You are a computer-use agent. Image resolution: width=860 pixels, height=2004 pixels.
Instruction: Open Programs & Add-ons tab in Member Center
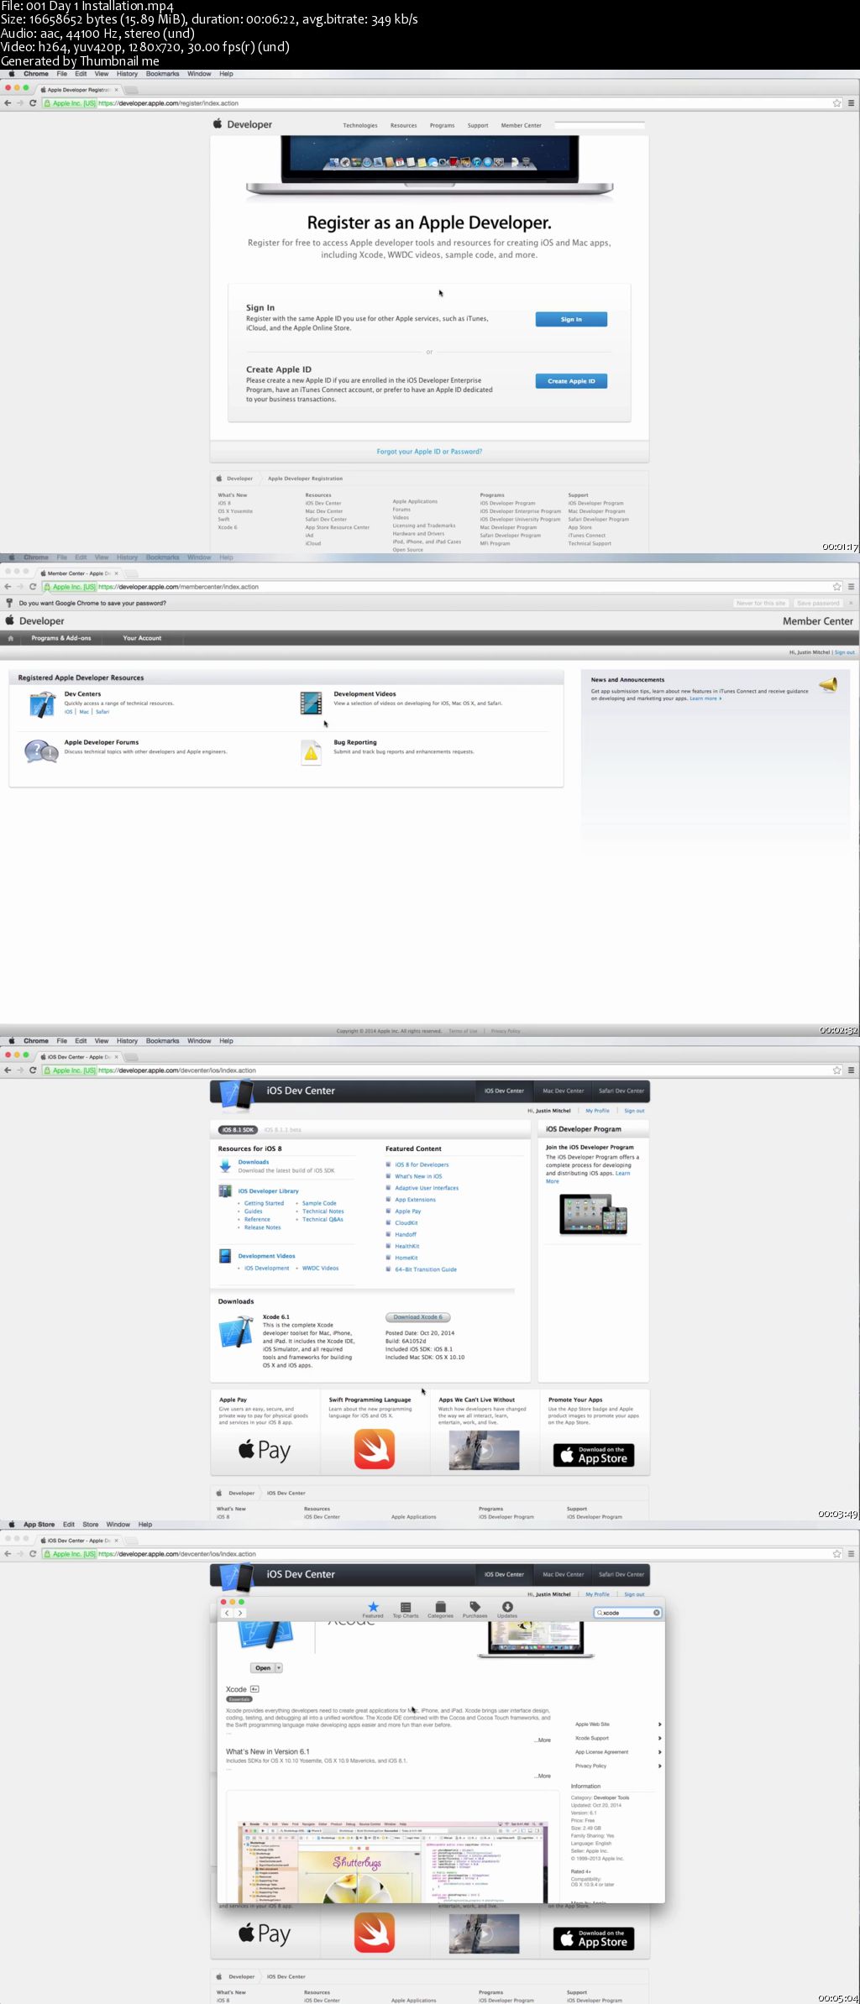61,638
